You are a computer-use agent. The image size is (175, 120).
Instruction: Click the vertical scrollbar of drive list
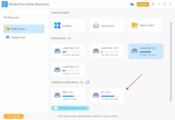coord(171,62)
